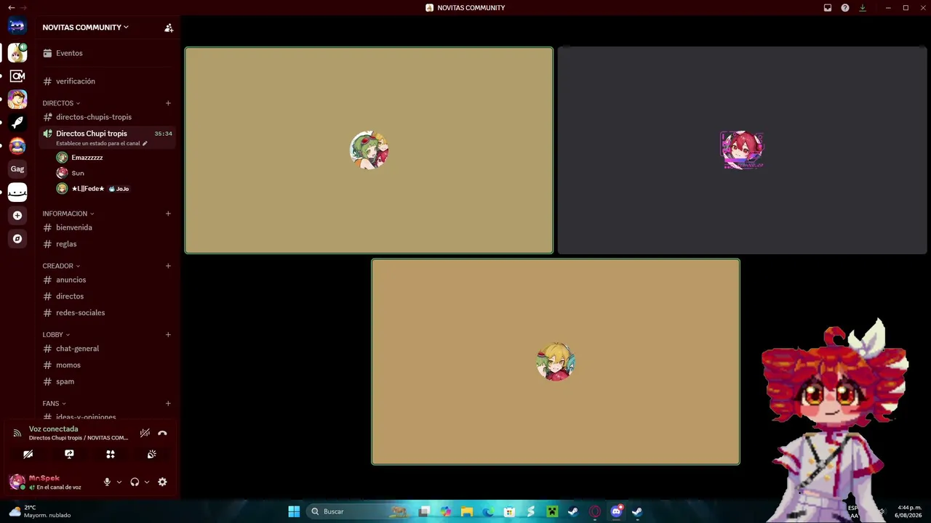Toggle the camera on in voice panel
Image resolution: width=931 pixels, height=523 pixels.
(28, 454)
